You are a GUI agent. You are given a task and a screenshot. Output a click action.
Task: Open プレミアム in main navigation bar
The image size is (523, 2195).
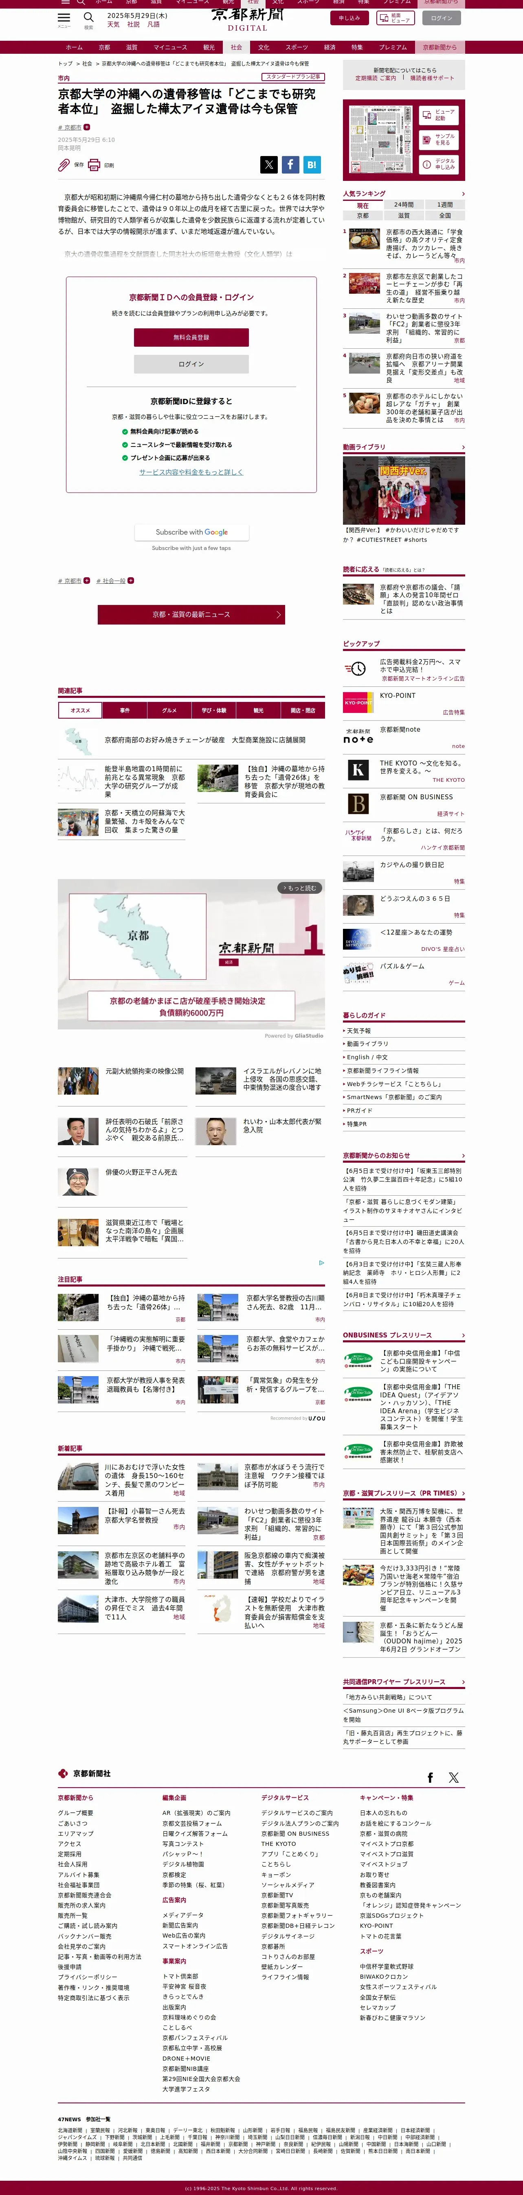(x=393, y=47)
